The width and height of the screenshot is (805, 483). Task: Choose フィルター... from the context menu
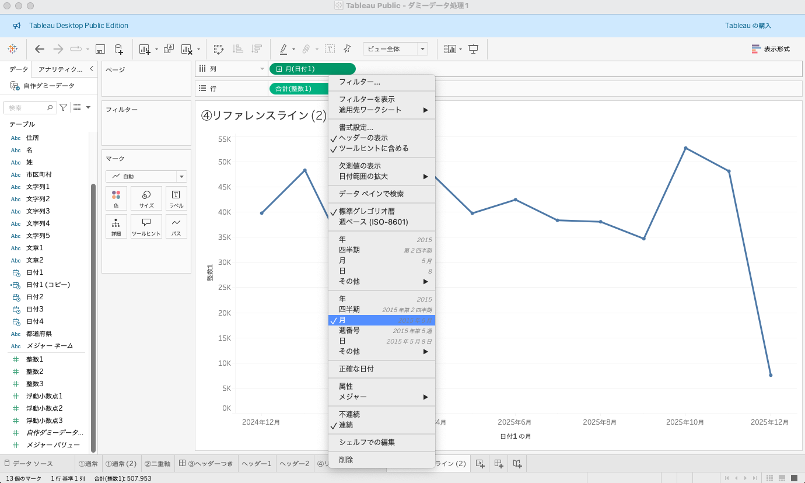coord(359,82)
